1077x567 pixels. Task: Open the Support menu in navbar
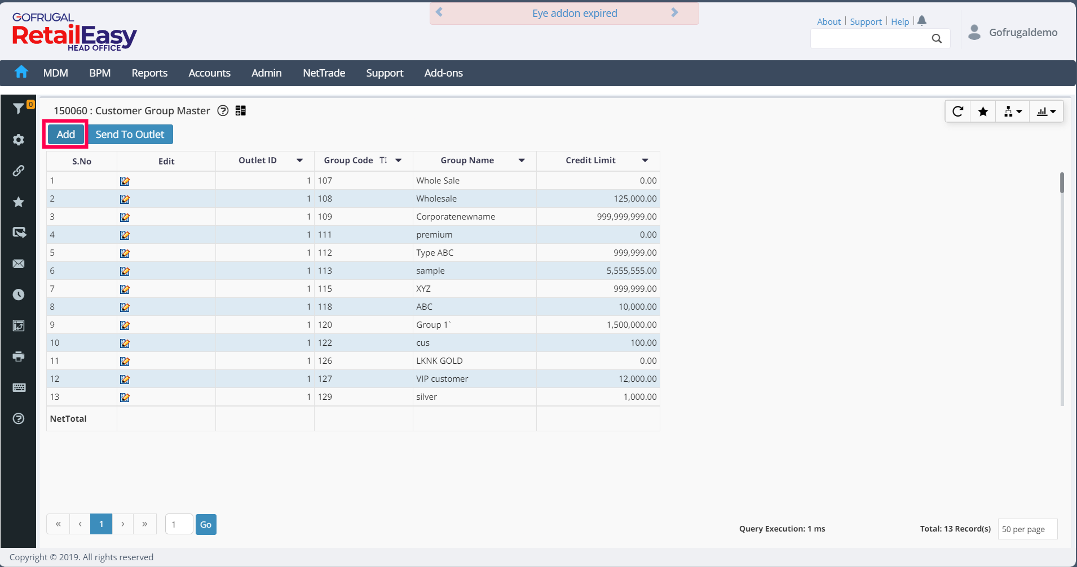(385, 73)
